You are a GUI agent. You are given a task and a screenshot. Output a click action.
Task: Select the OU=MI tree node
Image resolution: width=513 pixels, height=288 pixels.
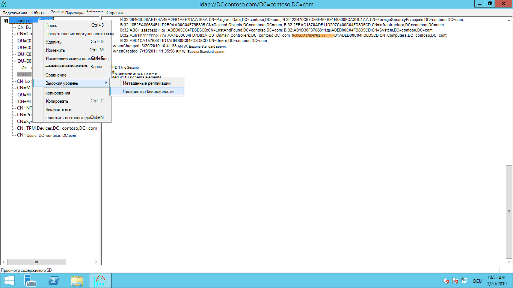point(25,94)
